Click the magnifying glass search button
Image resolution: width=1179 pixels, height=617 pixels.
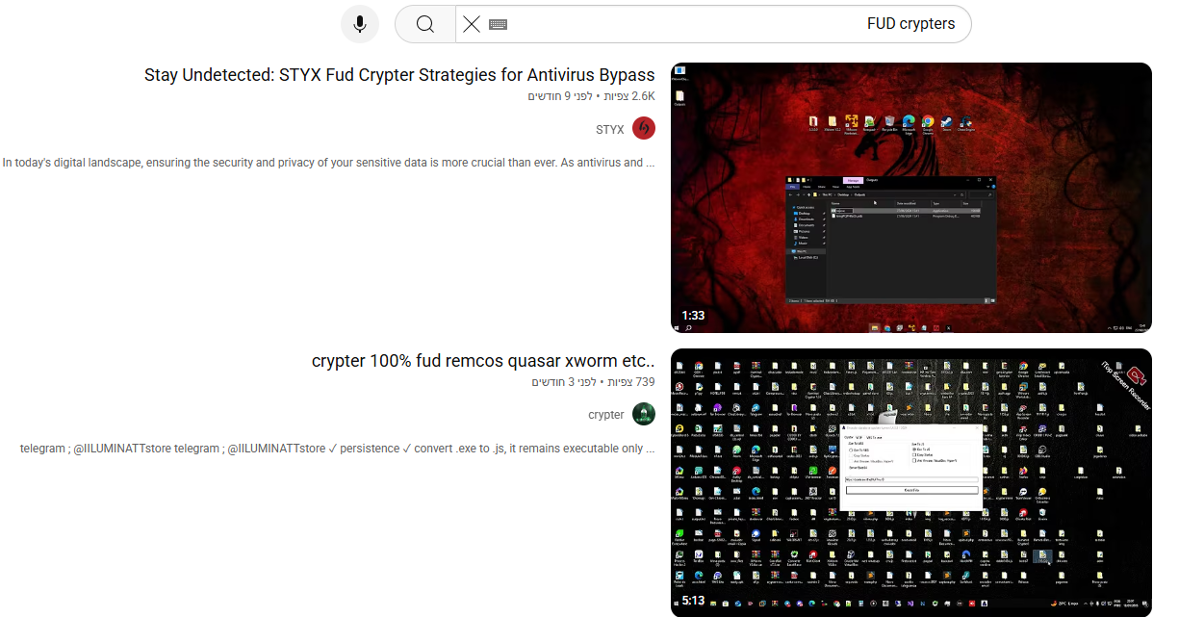pyautogui.click(x=425, y=24)
